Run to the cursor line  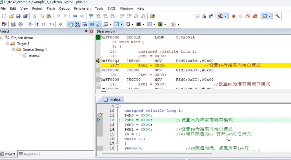coord(51,24)
